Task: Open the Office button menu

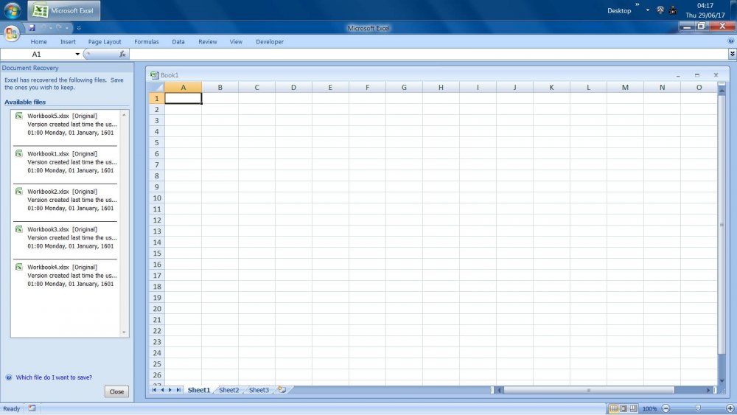Action: pos(11,33)
